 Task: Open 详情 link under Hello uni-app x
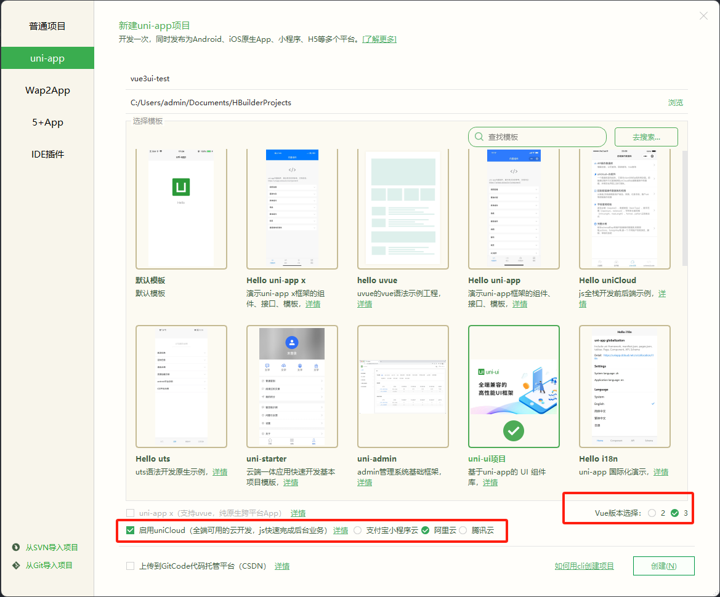tap(313, 304)
